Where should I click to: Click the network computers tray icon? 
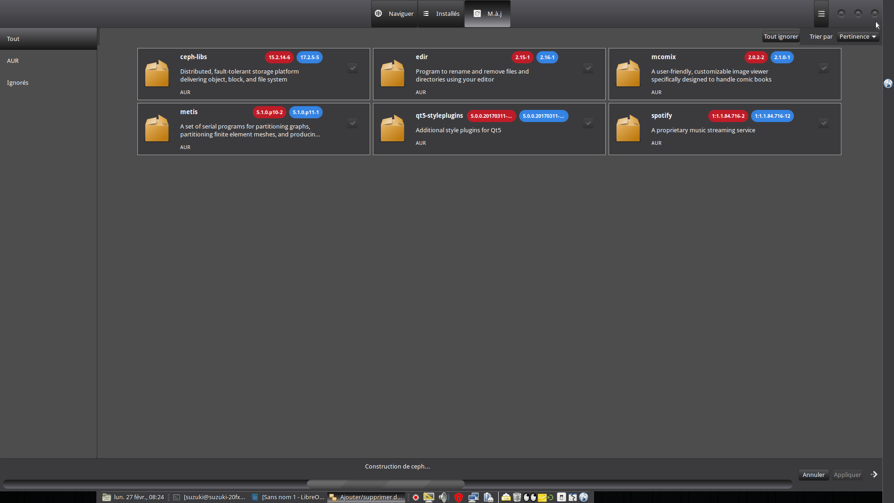coord(474,497)
